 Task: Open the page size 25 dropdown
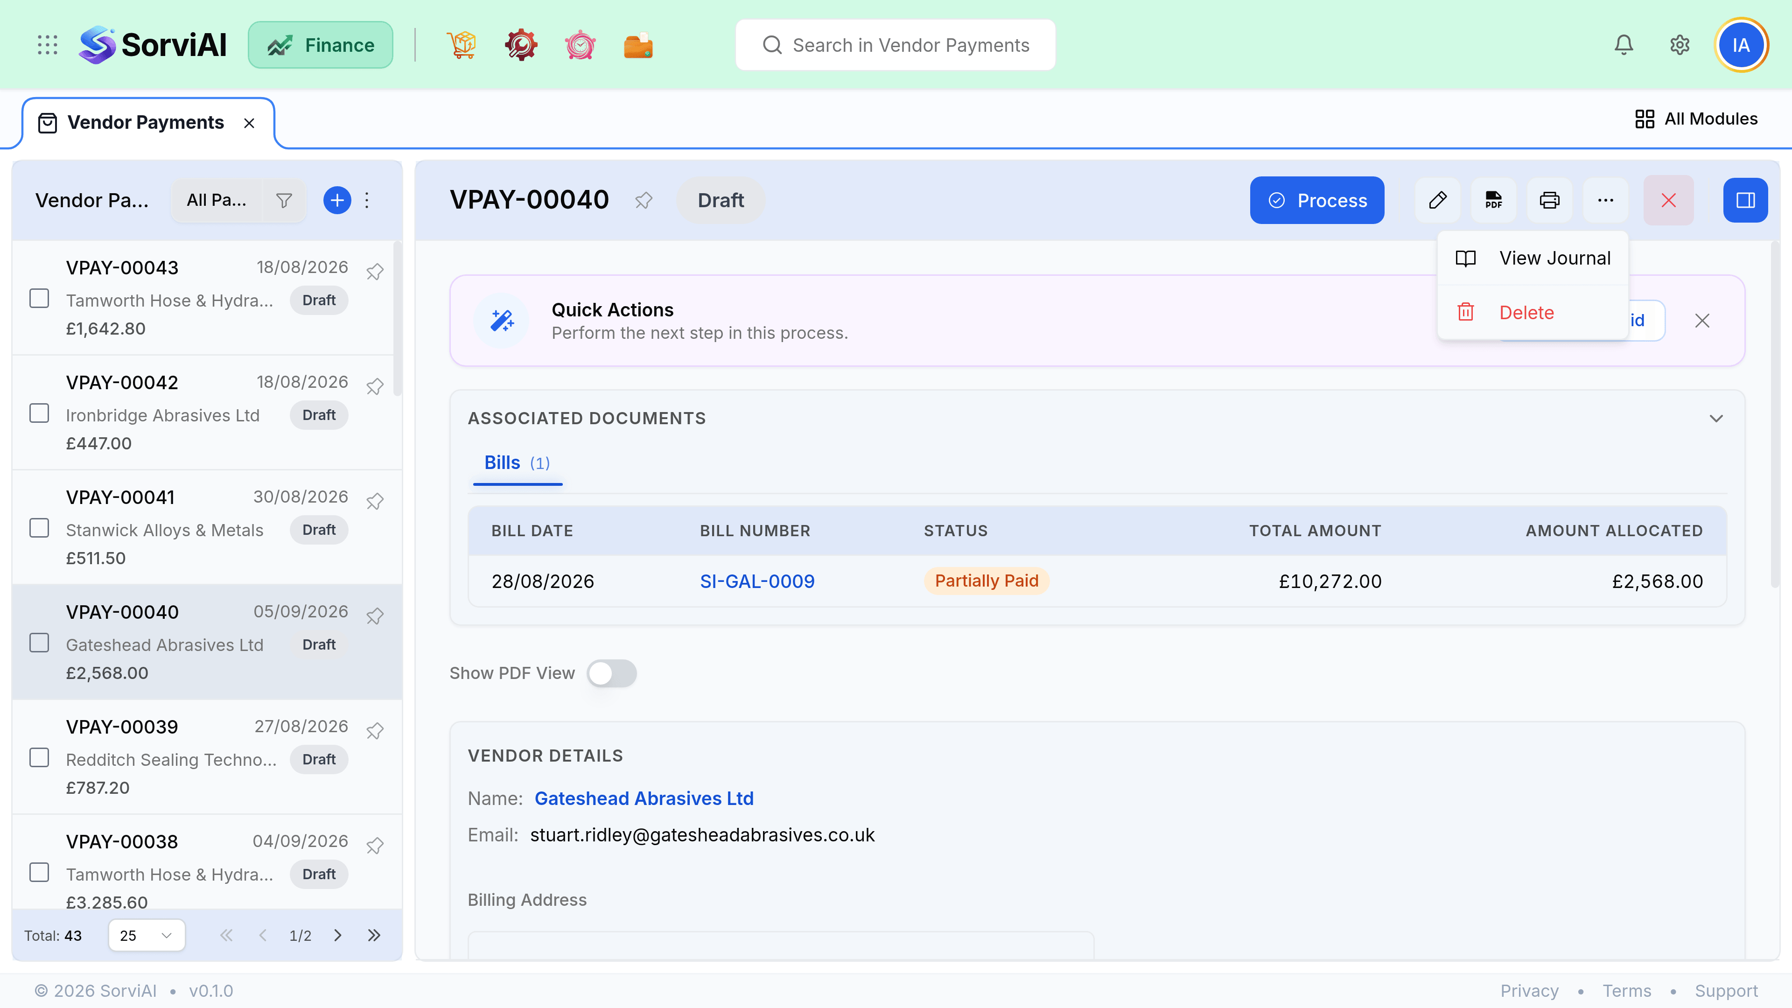pos(147,935)
